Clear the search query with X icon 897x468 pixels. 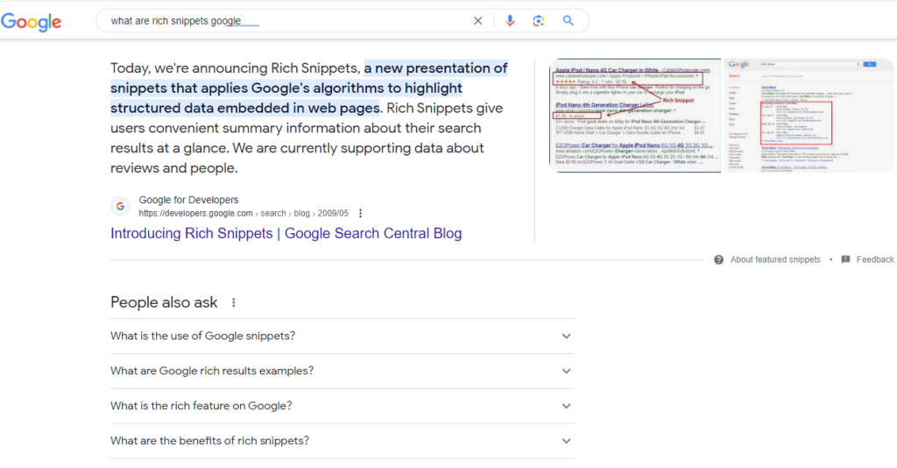pyautogui.click(x=477, y=21)
